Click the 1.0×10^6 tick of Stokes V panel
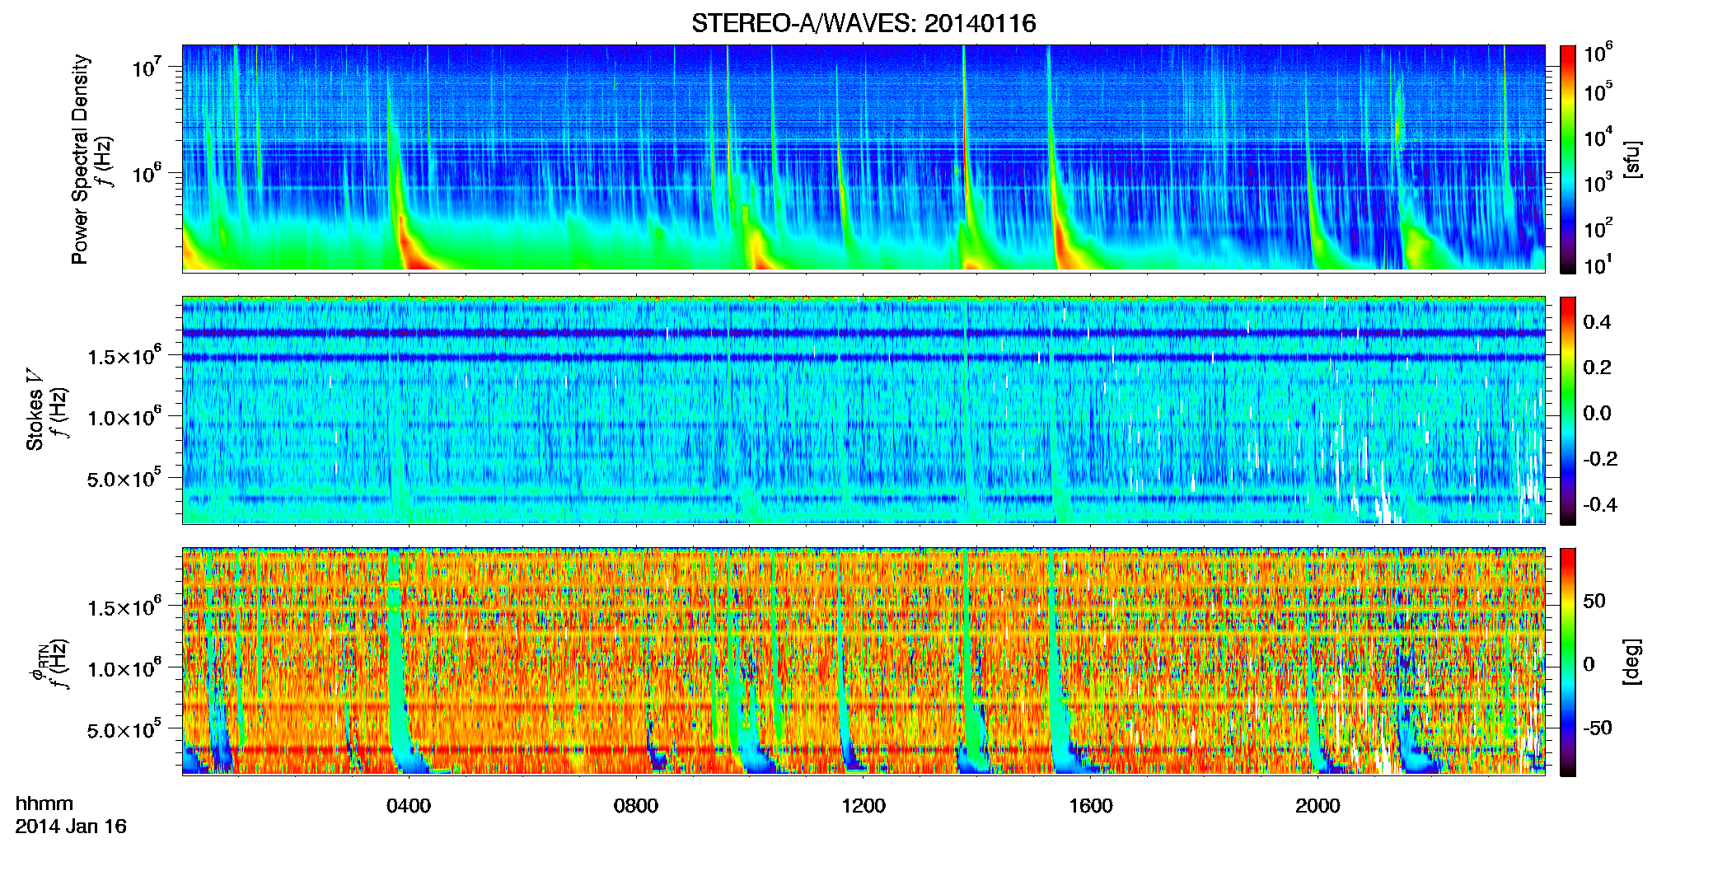This screenshot has width=1727, height=890. (x=124, y=417)
